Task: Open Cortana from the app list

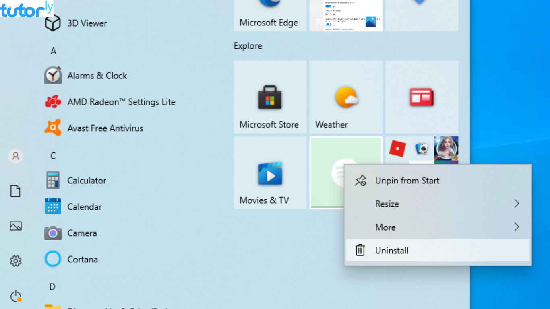Action: point(83,259)
